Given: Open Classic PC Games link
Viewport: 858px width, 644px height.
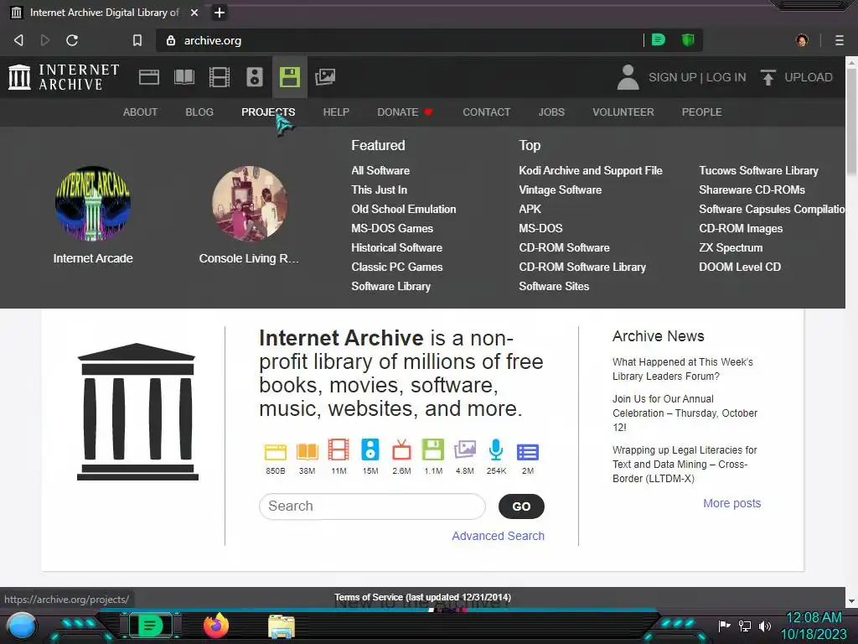Looking at the screenshot, I should (x=396, y=267).
